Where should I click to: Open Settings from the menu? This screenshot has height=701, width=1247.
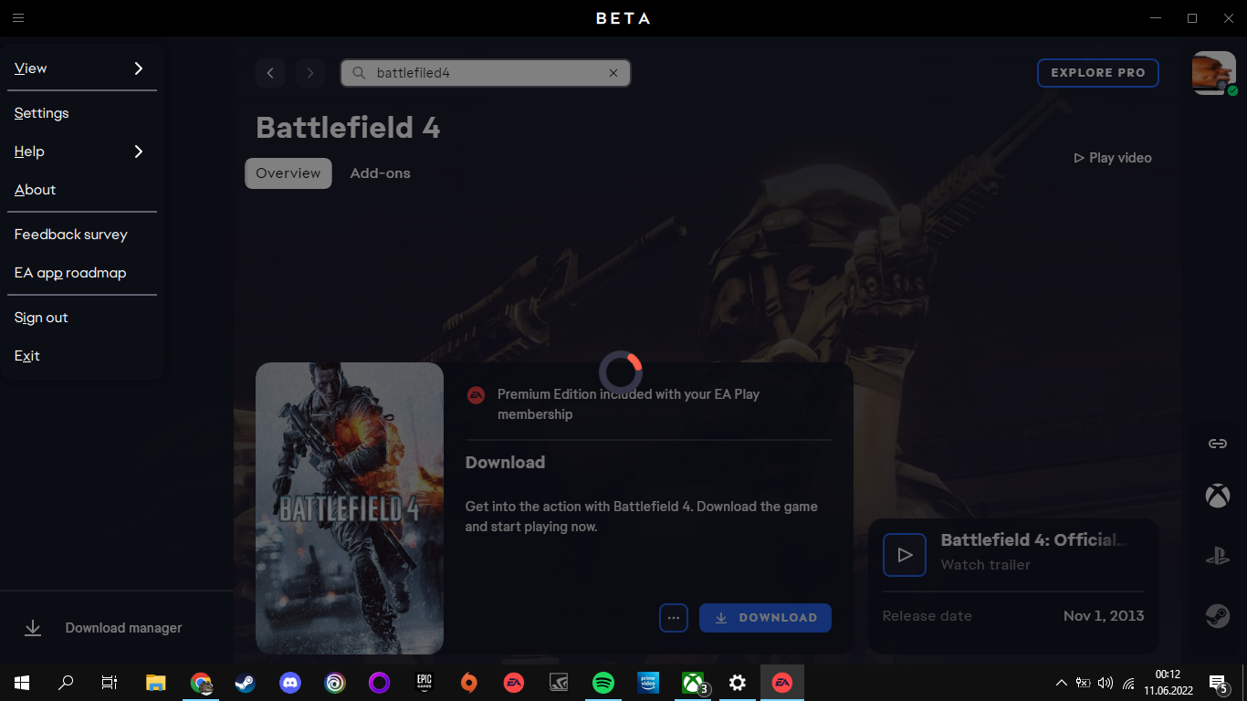[x=82, y=113]
